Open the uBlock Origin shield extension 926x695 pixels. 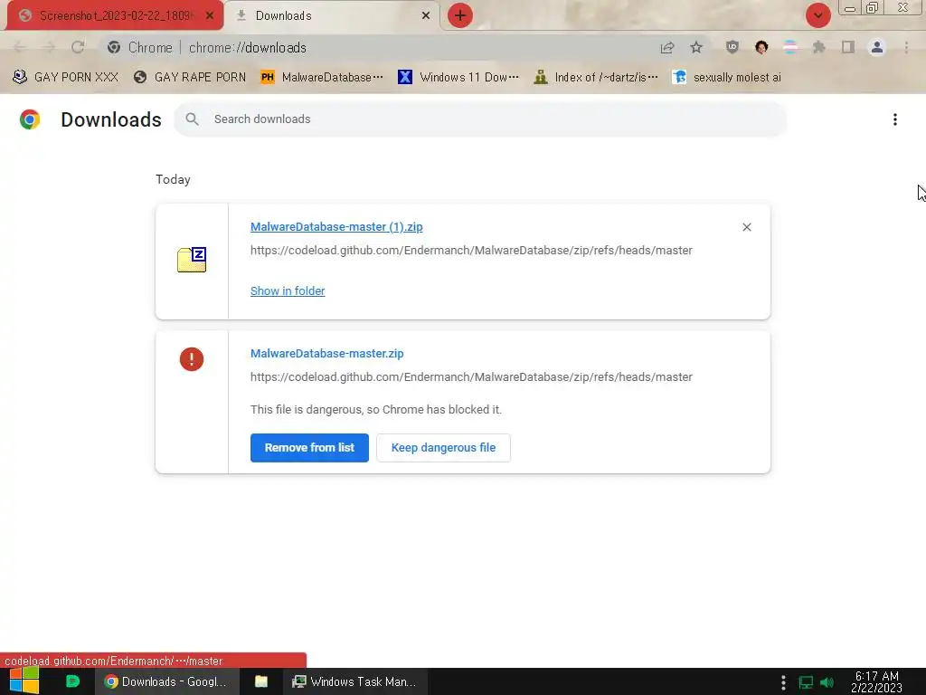pyautogui.click(x=732, y=47)
